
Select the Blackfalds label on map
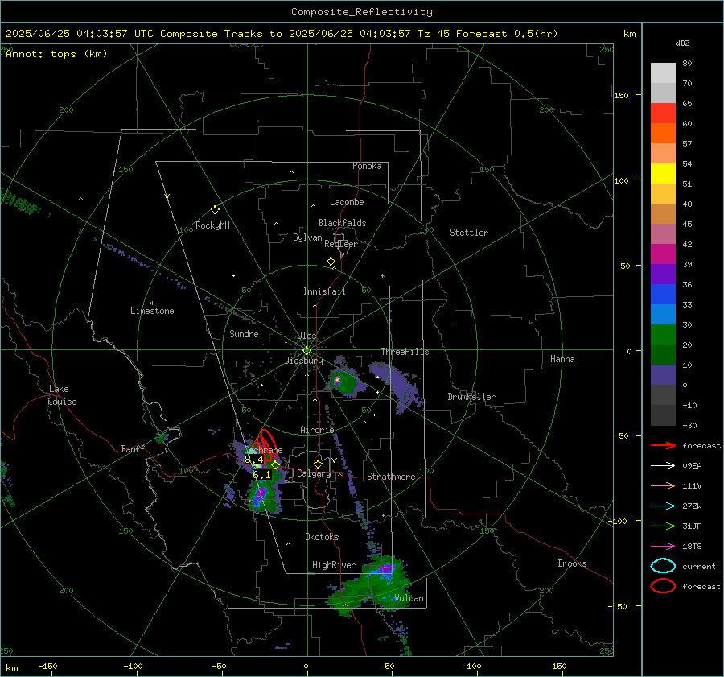pyautogui.click(x=342, y=223)
